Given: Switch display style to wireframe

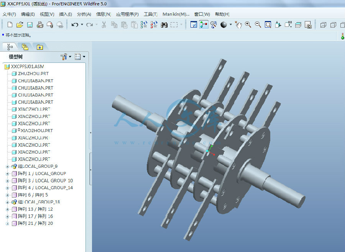Looking at the screenshot, I should [x=323, y=25].
